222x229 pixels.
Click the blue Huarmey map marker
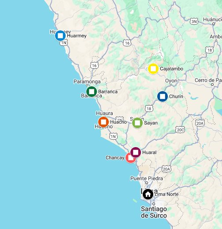pyautogui.click(x=60, y=36)
